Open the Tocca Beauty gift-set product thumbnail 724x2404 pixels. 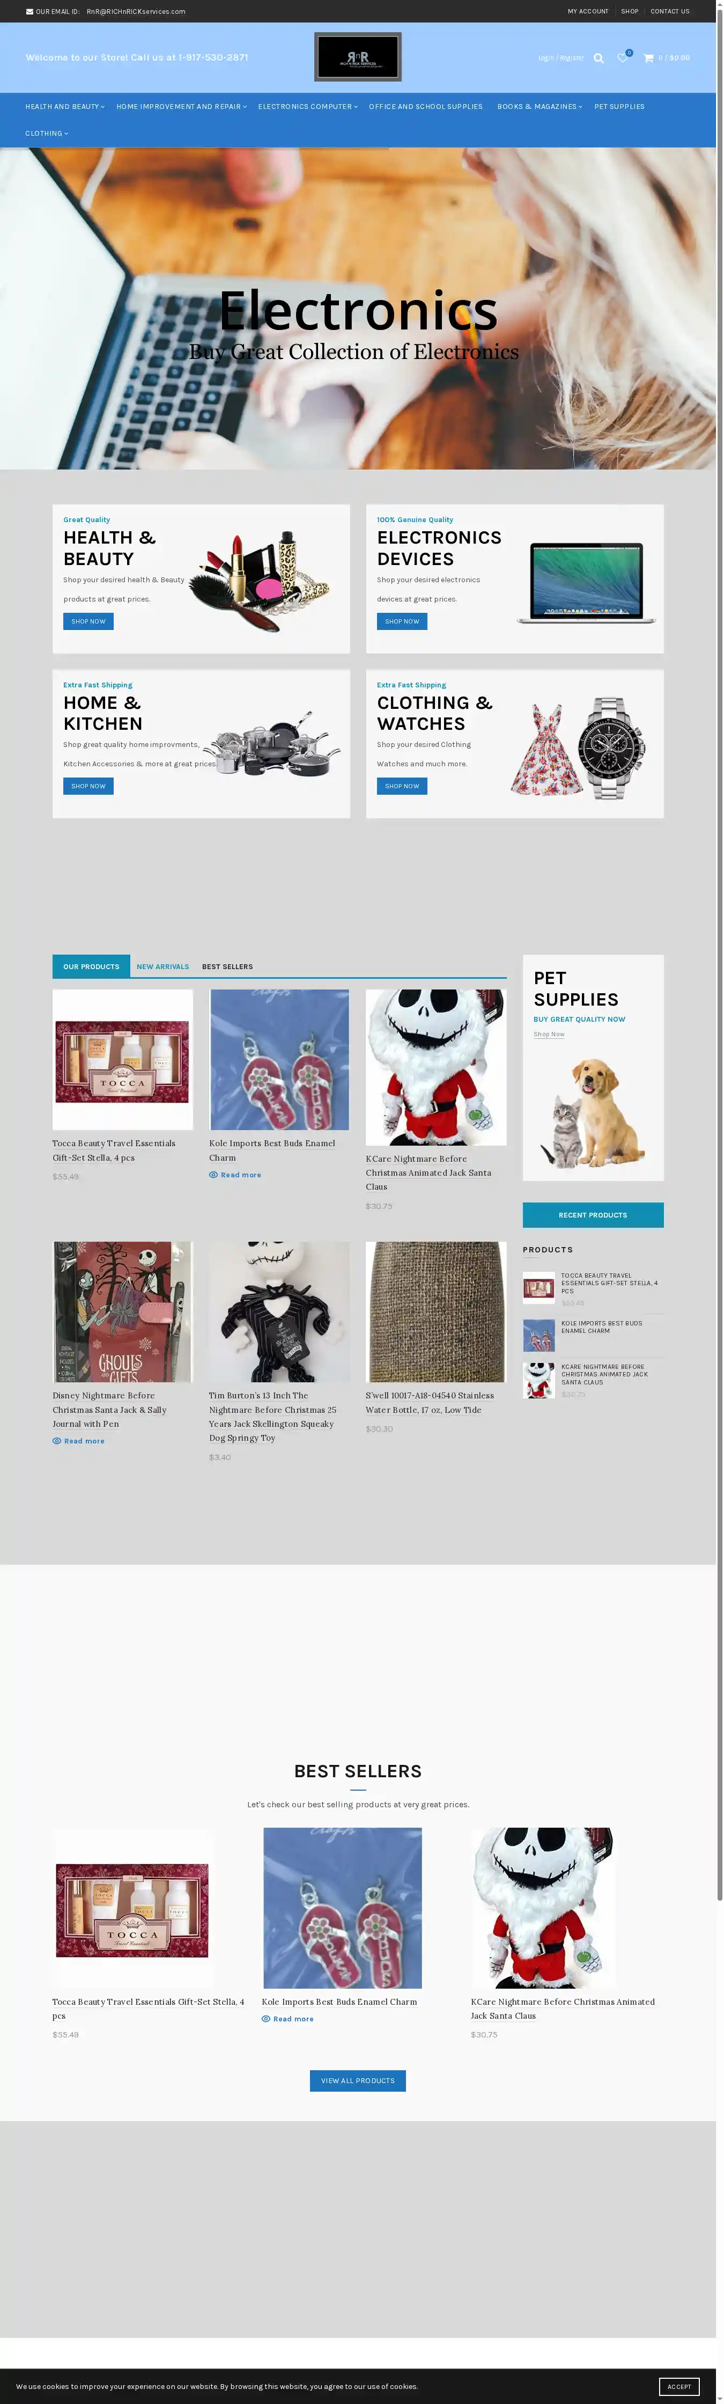(x=122, y=1060)
